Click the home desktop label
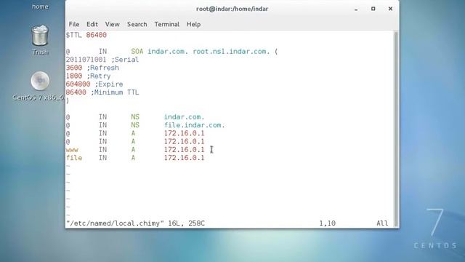Image resolution: width=465 pixels, height=262 pixels. coord(41,7)
